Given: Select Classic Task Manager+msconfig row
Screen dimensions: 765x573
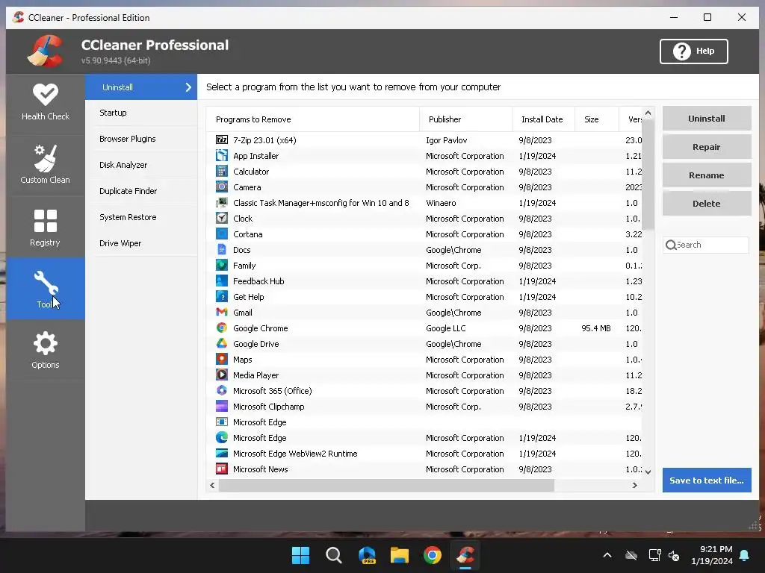Looking at the screenshot, I should (x=424, y=203).
